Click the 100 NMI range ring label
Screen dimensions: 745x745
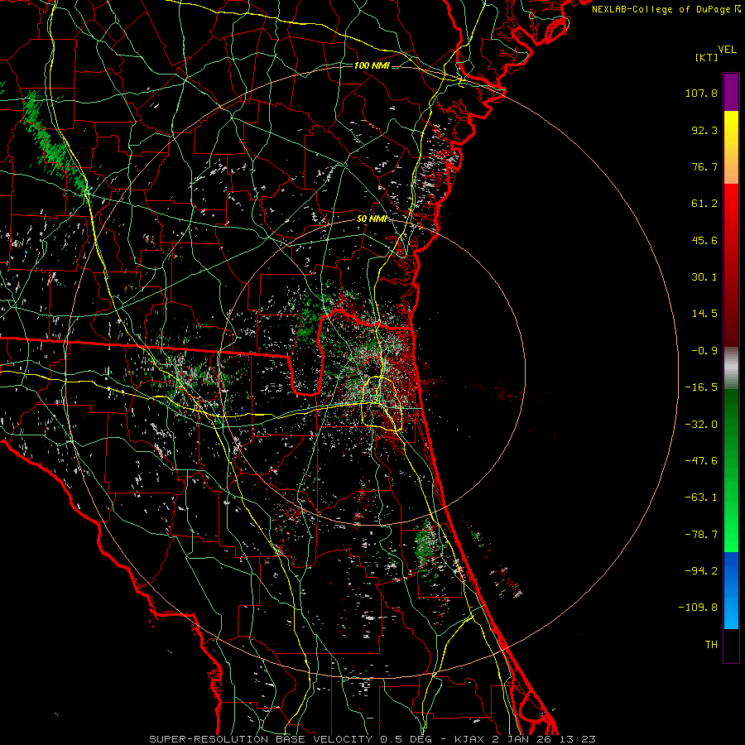[372, 65]
